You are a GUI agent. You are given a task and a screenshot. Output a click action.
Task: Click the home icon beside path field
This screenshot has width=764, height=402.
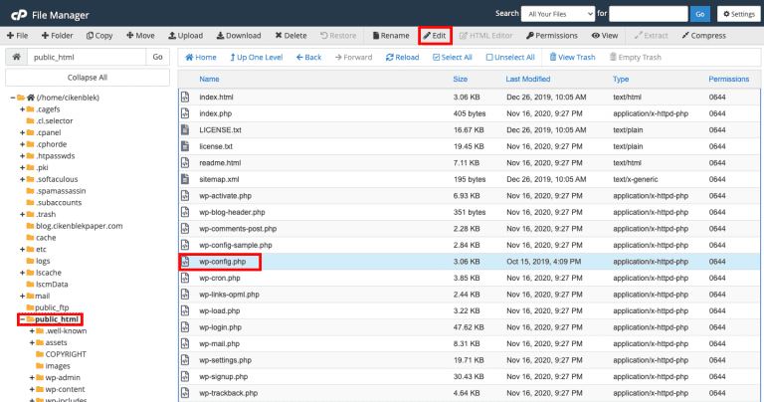pyautogui.click(x=17, y=57)
